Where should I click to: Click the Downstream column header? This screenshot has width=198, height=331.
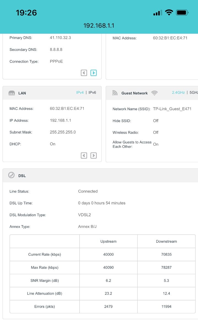166,241
